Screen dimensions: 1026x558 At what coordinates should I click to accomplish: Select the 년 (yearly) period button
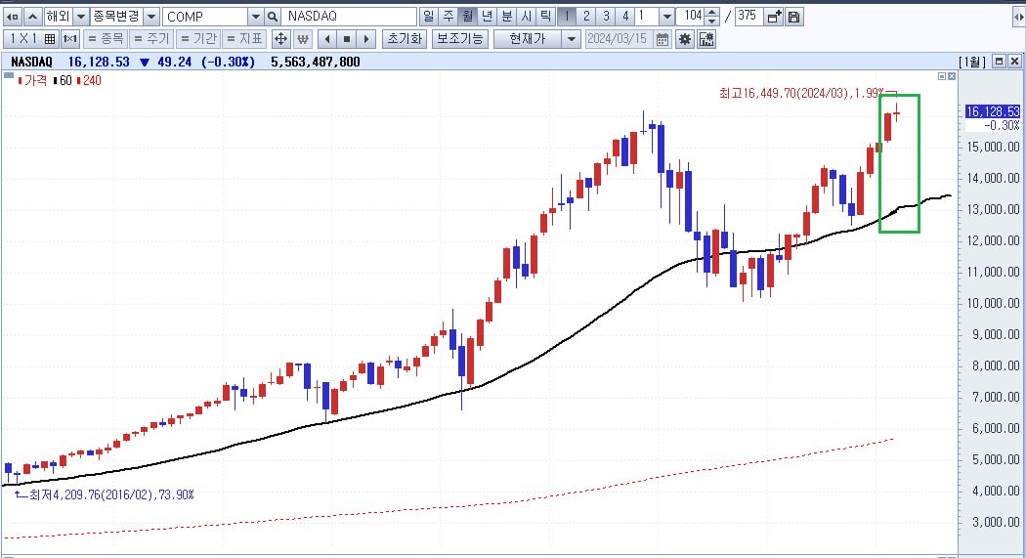[487, 17]
